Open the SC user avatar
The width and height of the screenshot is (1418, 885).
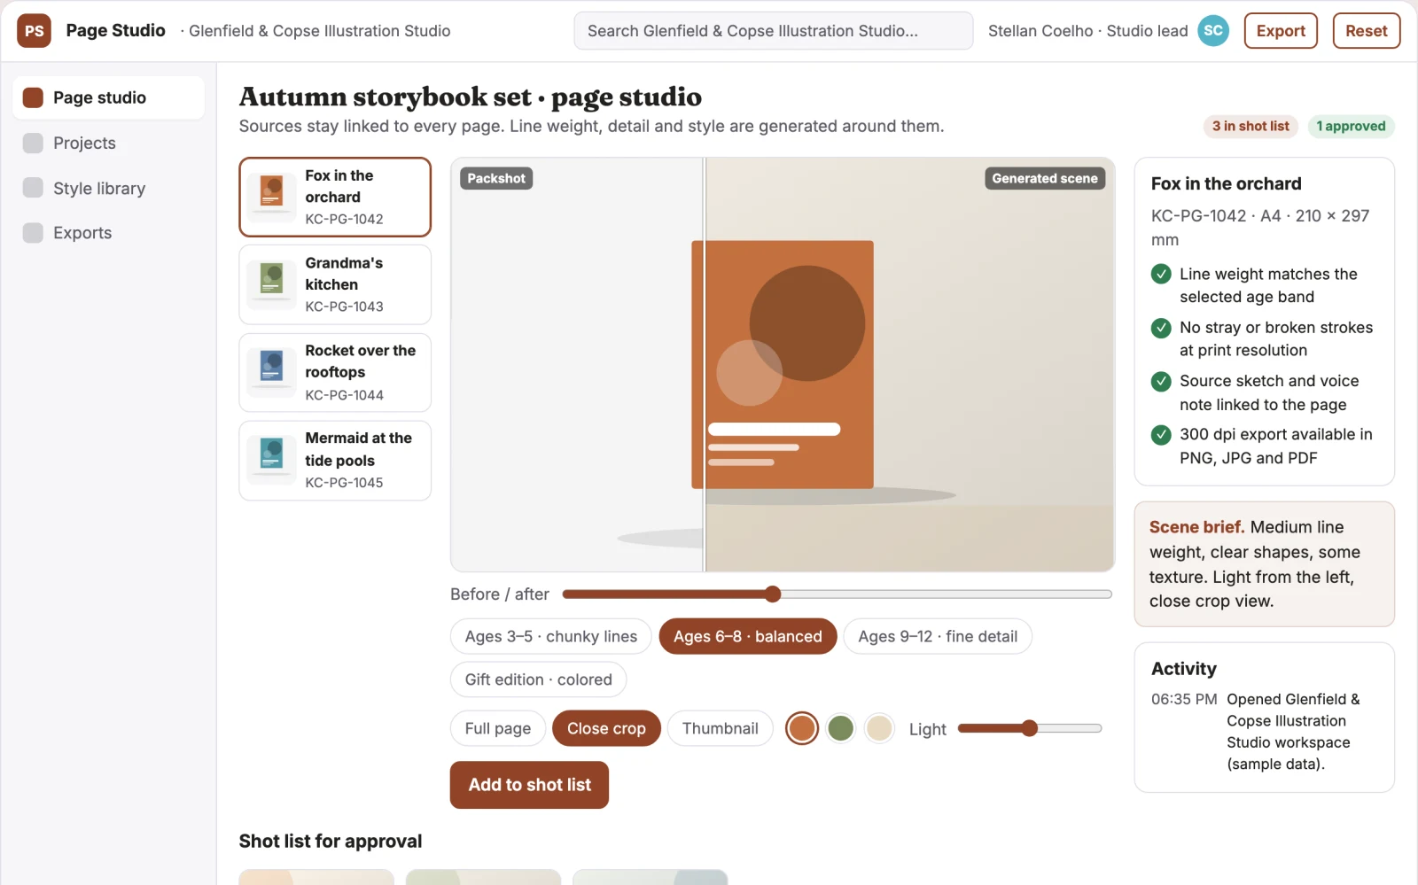(x=1213, y=31)
